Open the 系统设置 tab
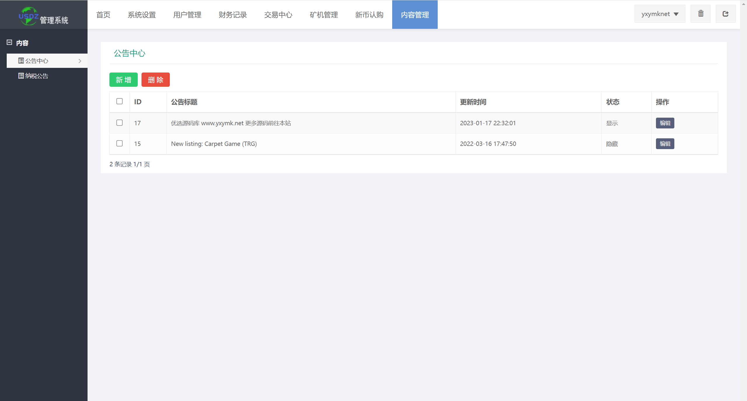 coord(142,15)
